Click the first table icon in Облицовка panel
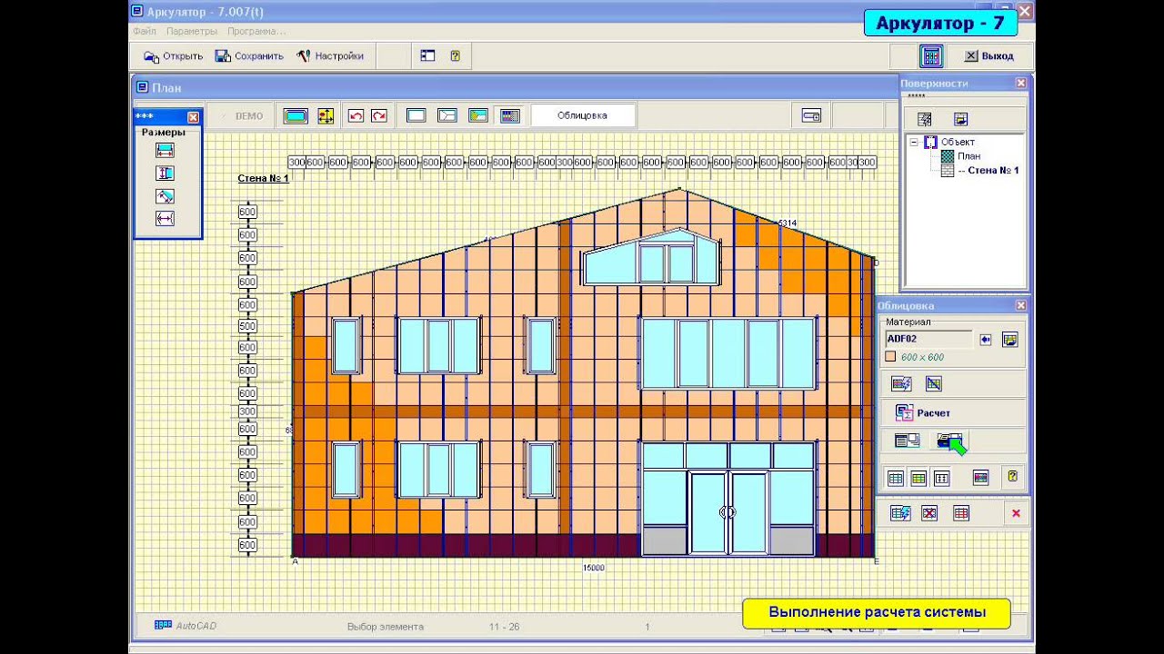The width and height of the screenshot is (1164, 654). point(895,478)
